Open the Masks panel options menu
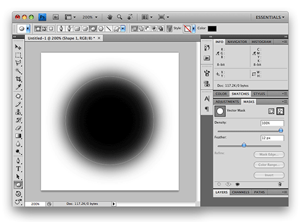The height and width of the screenshot is (222, 301). pyautogui.click(x=284, y=102)
